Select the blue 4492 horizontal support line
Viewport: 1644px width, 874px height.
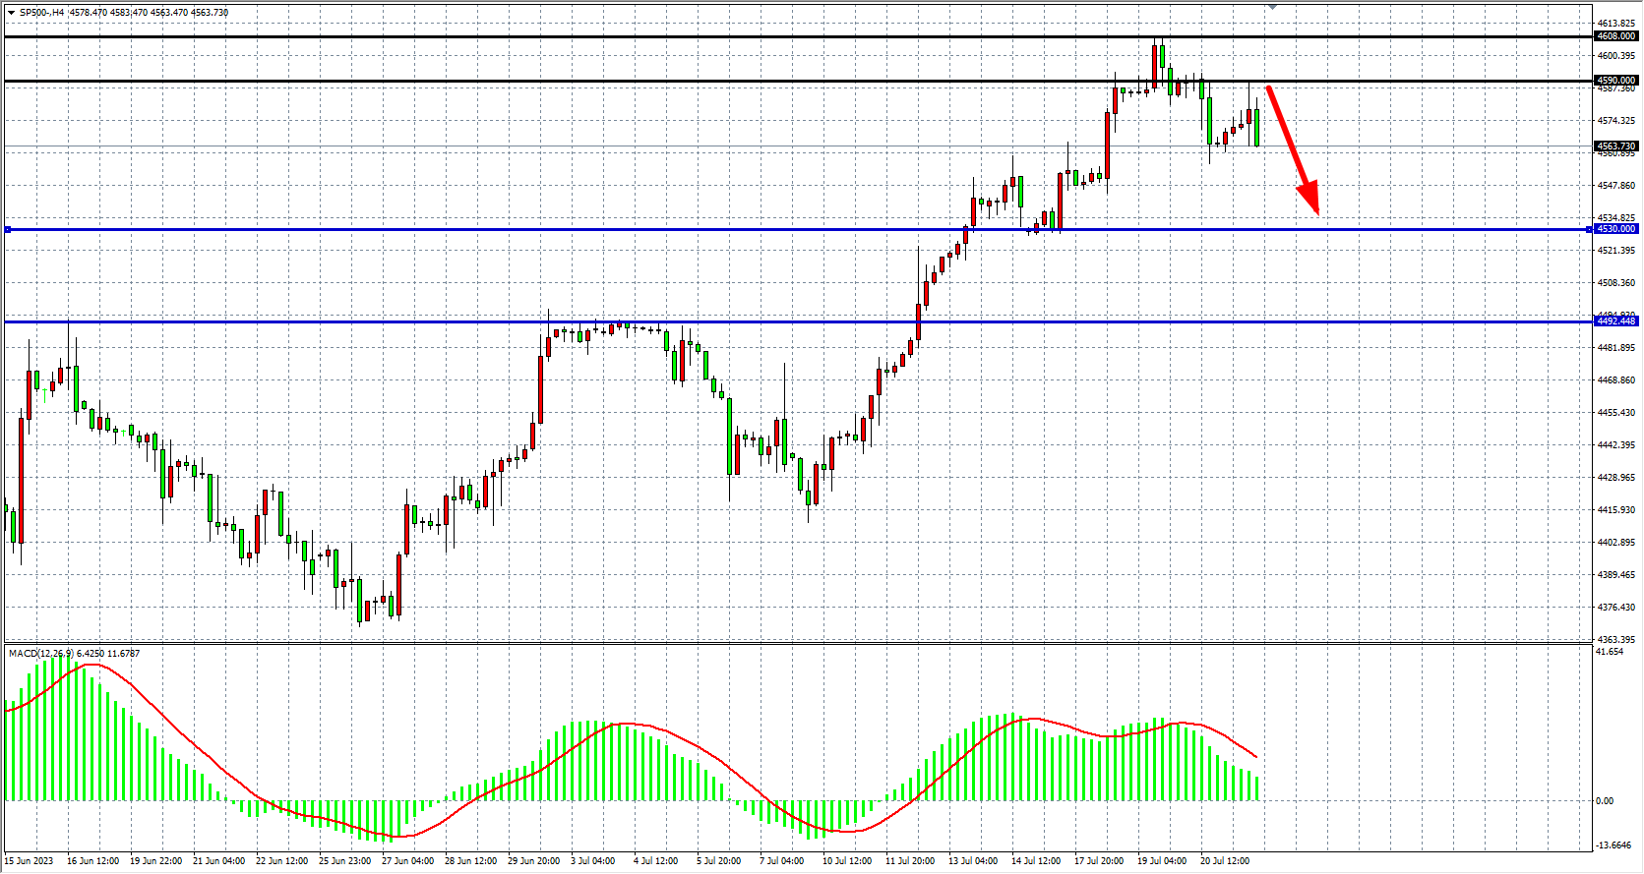[295, 322]
